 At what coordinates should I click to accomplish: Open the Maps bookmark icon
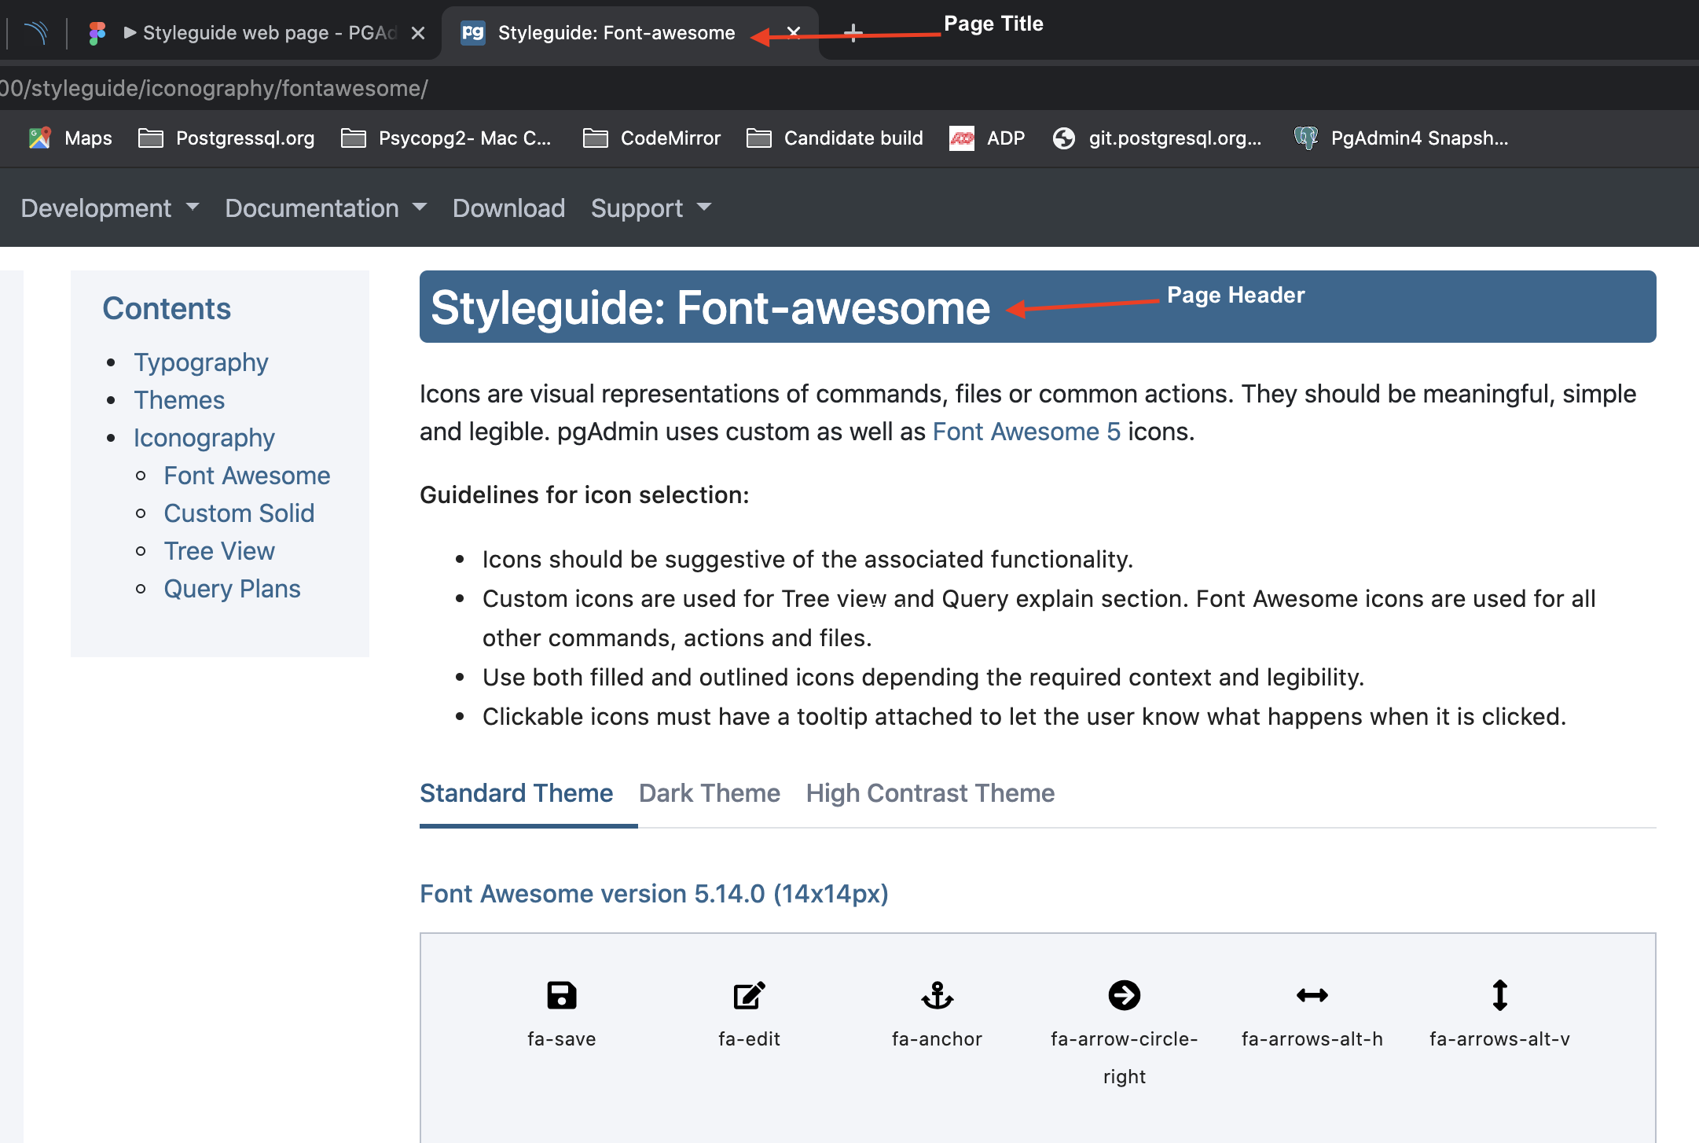(x=40, y=138)
